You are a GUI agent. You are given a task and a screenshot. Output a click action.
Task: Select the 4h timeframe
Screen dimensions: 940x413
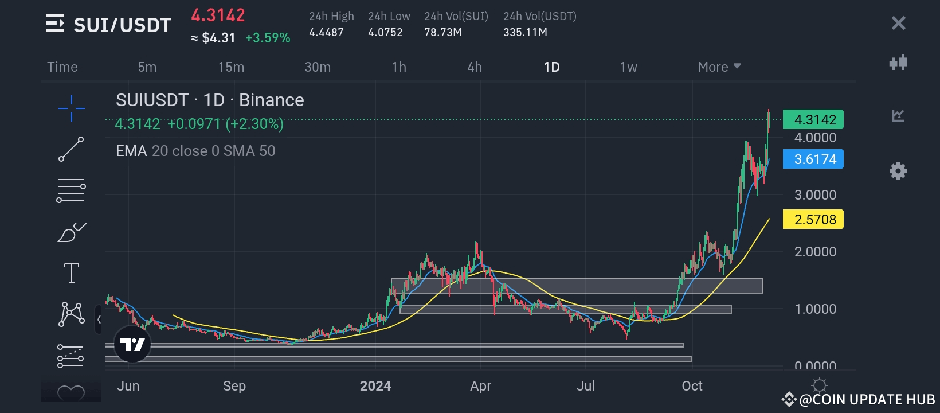[x=475, y=67]
